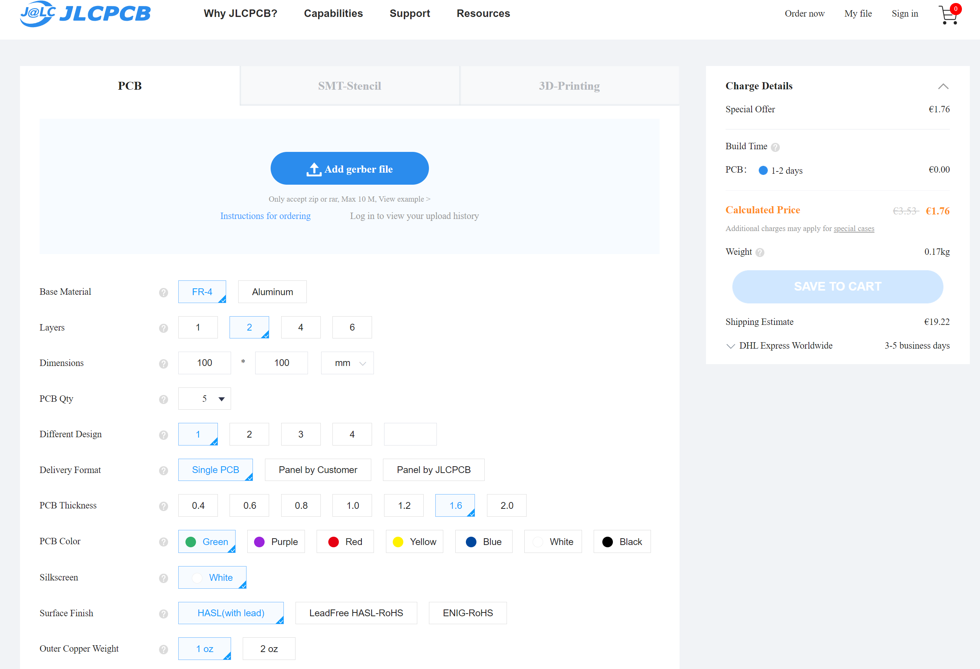Click the Add gerber file button
This screenshot has width=980, height=669.
pyautogui.click(x=349, y=168)
